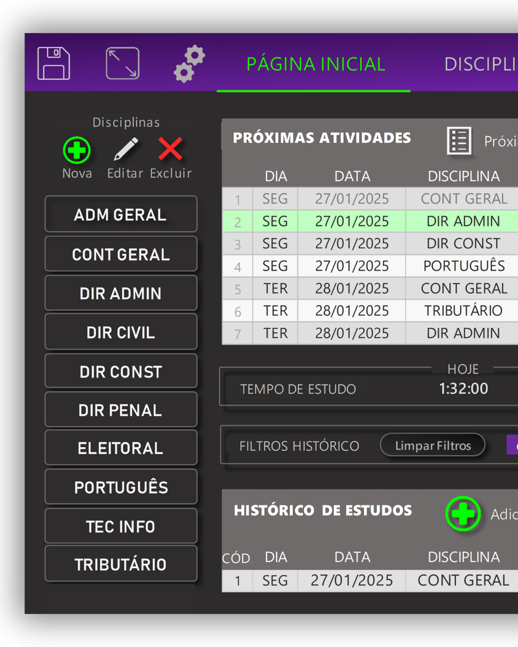Select history record 1 CONT GERAL row
518x647 pixels.
click(x=463, y=580)
